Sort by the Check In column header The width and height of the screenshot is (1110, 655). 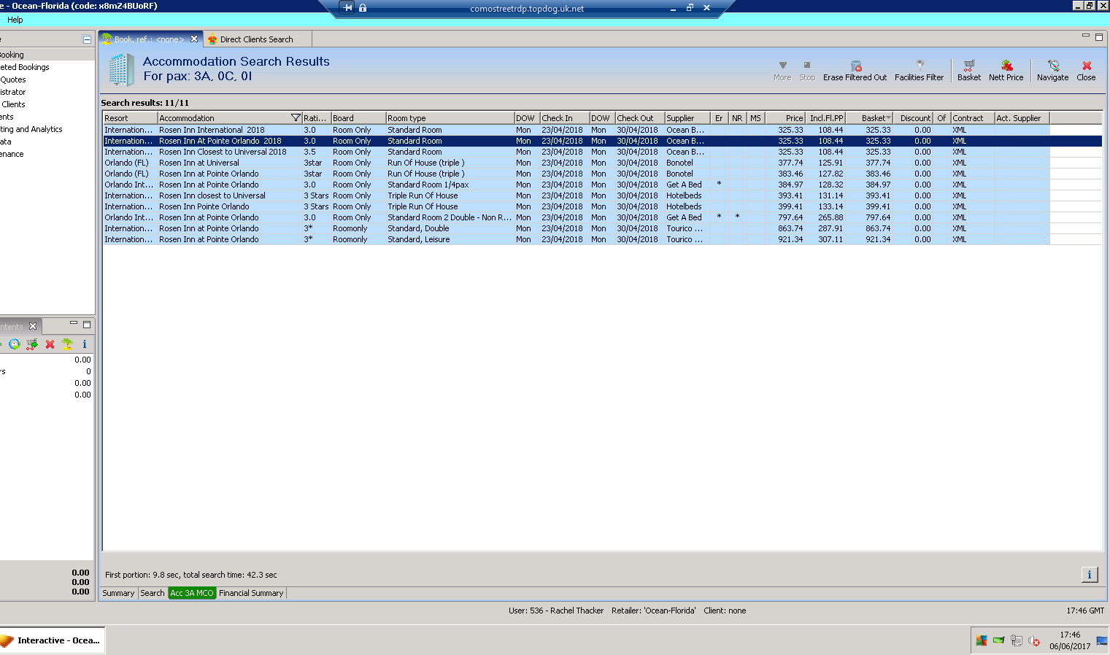(x=564, y=118)
